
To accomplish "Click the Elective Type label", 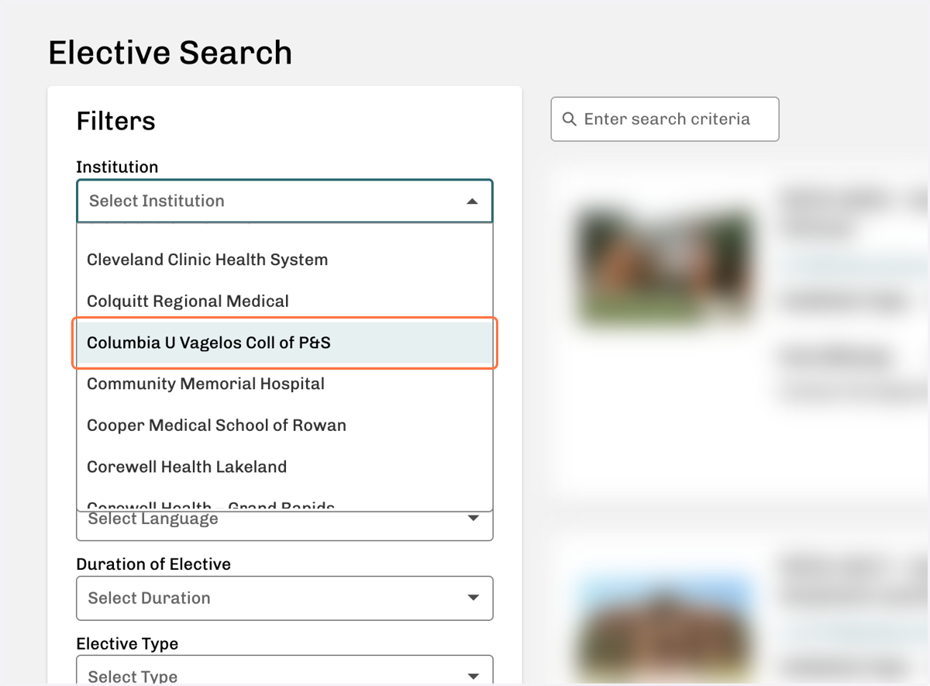I will point(127,644).
